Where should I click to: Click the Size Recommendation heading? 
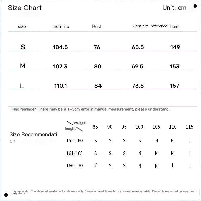click(x=33, y=138)
